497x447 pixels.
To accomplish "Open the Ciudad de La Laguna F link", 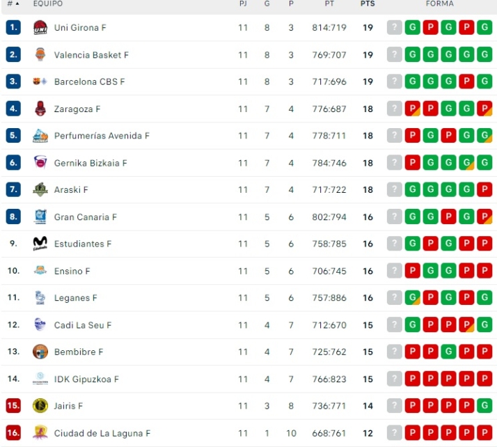I will click(x=102, y=433).
